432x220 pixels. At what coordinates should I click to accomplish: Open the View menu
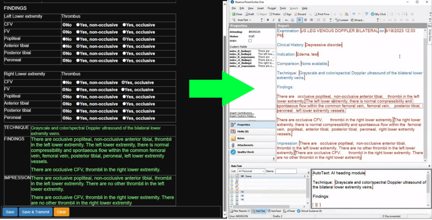coord(251,8)
